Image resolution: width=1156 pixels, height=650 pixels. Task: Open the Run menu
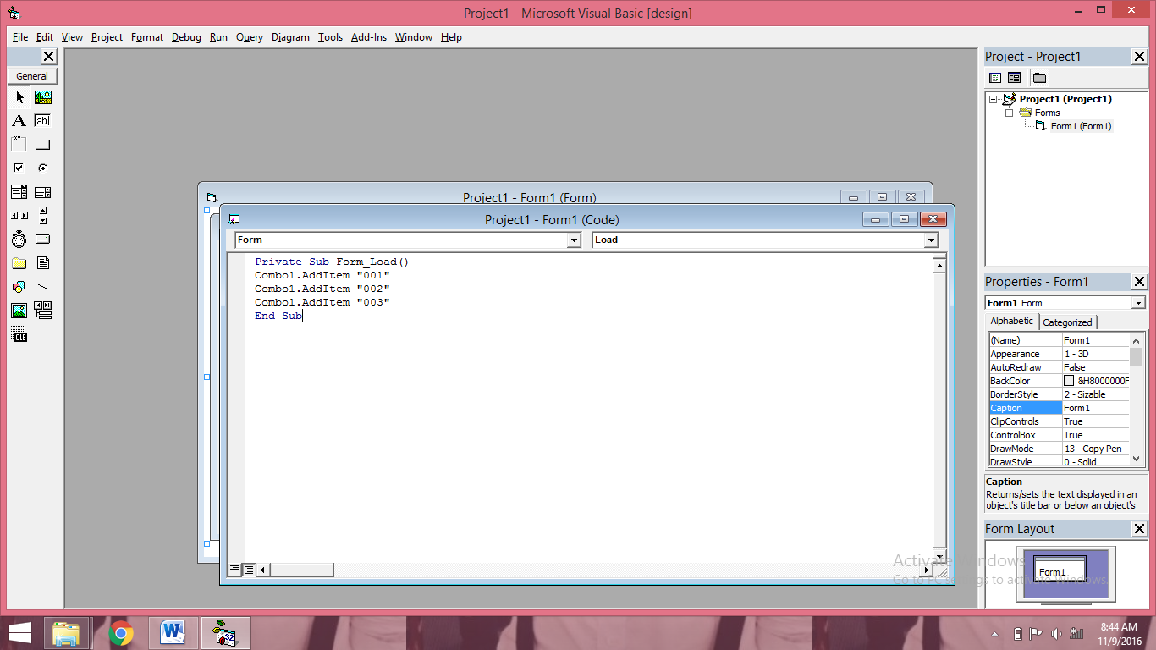[x=218, y=37]
